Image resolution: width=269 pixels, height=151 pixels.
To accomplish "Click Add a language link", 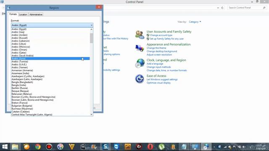I will pos(155,64).
